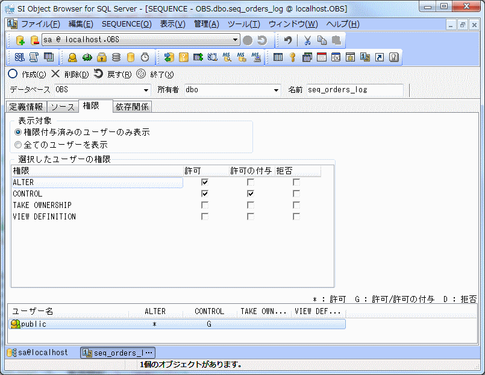Open the connection dropdown sa @ localhost.OBS
This screenshot has height=375, width=485.
[x=236, y=40]
